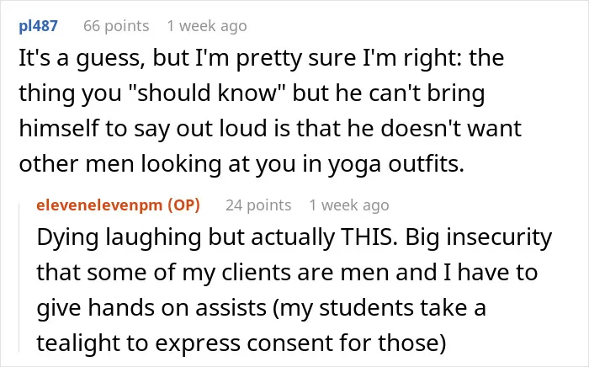
Task: Open pl487's user profile
Action: point(38,26)
